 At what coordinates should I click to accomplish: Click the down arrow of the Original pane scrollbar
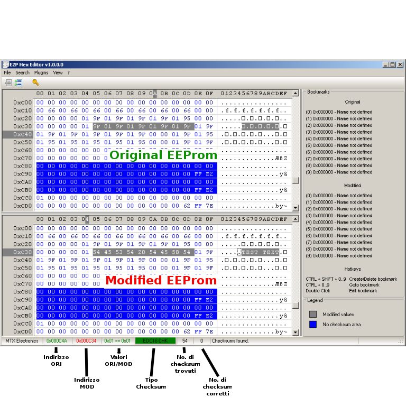(296, 208)
